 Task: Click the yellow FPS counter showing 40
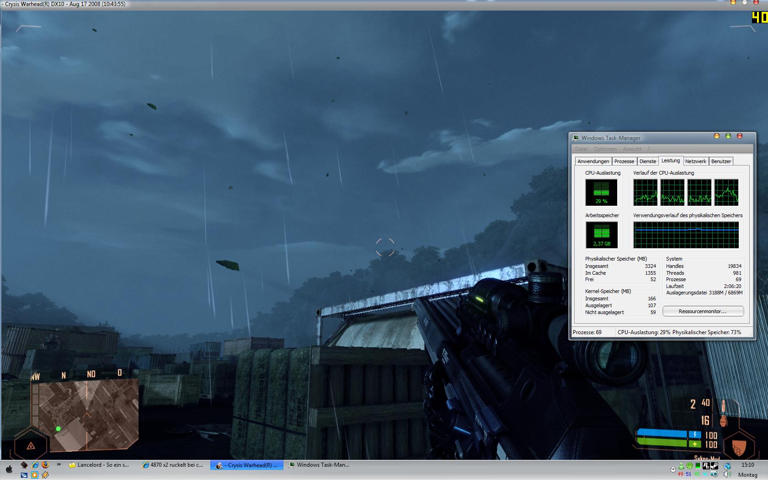[x=760, y=17]
